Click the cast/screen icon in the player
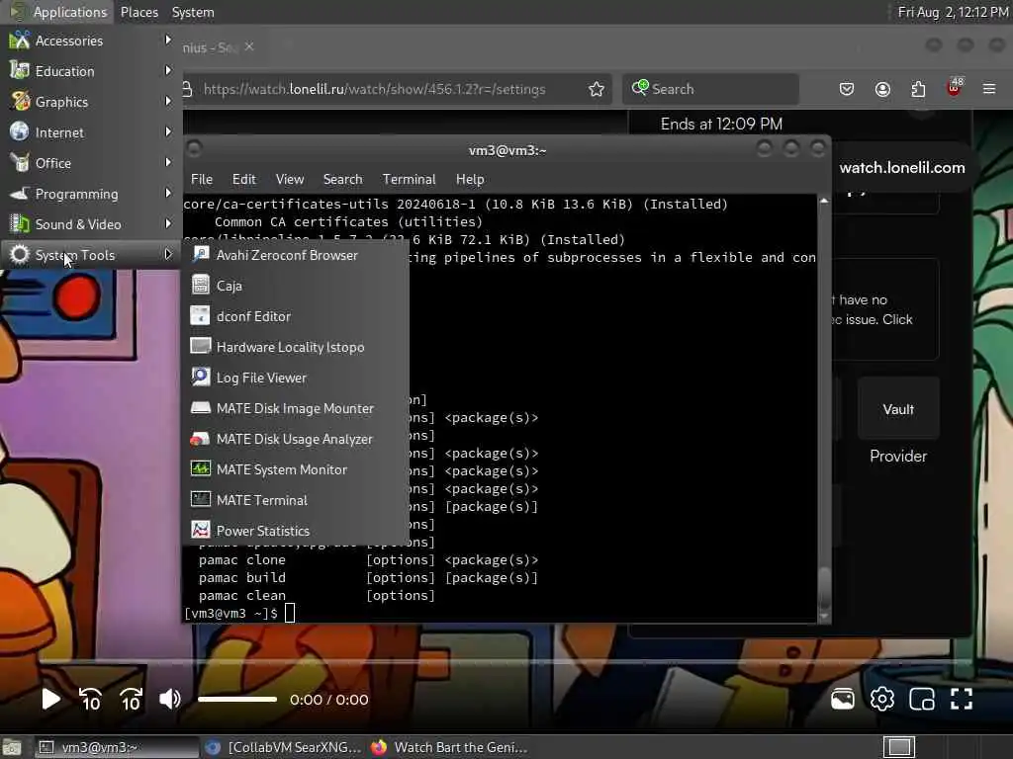 point(843,699)
